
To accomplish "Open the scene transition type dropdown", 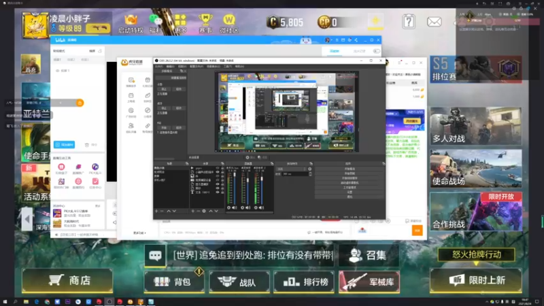I will coord(291,169).
